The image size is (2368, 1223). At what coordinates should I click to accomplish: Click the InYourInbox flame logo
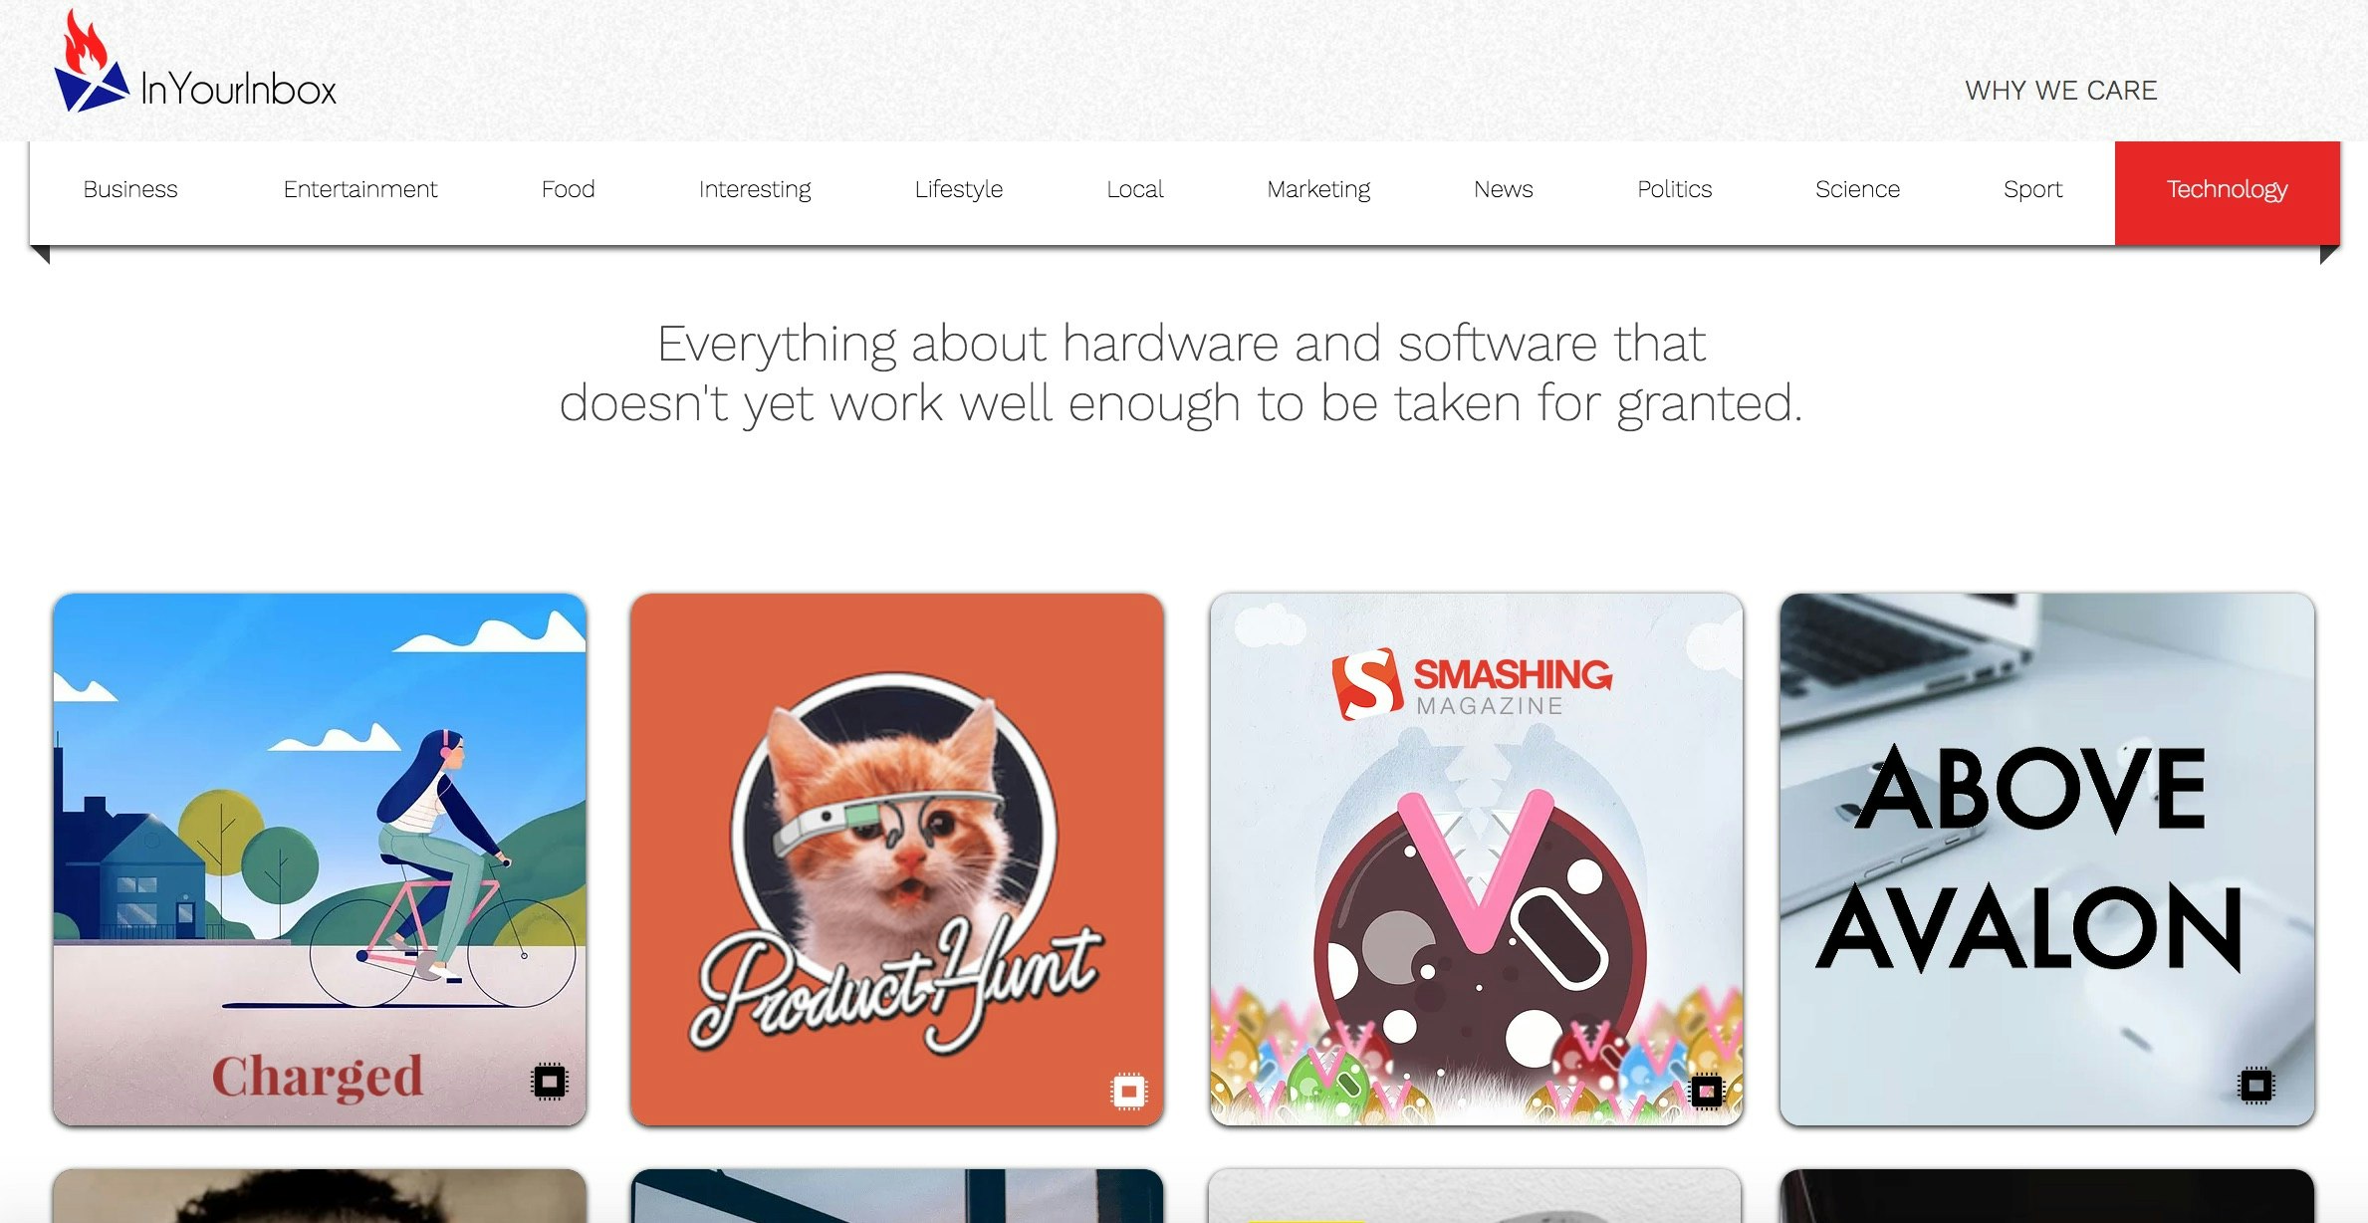pos(91,62)
